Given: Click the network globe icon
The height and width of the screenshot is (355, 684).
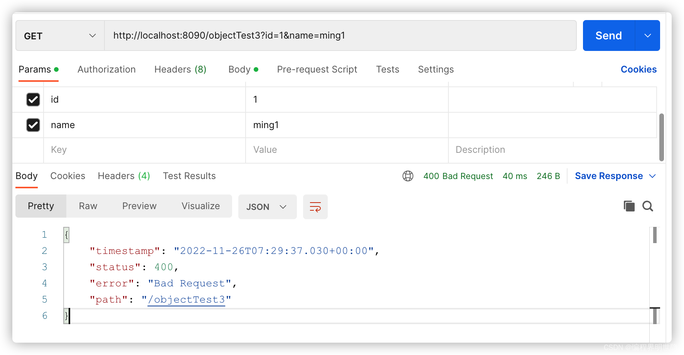Looking at the screenshot, I should coord(408,176).
